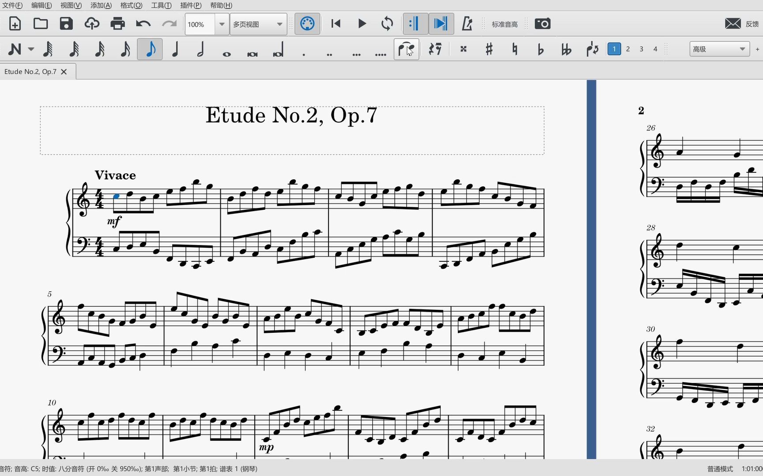Select the eighth note duration
The height and width of the screenshot is (476, 763).
tap(150, 49)
